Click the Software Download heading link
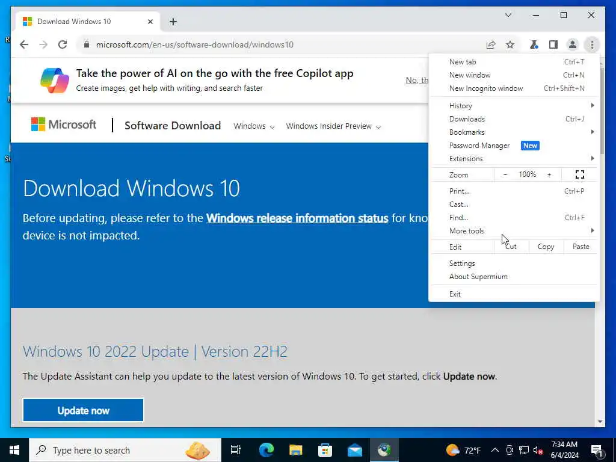This screenshot has height=462, width=616. click(173, 125)
